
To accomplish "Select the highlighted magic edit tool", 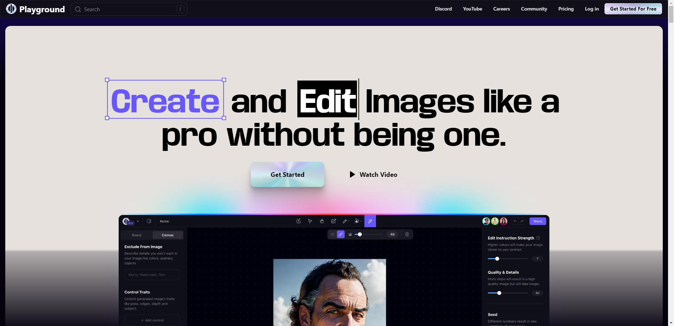I will coord(370,221).
